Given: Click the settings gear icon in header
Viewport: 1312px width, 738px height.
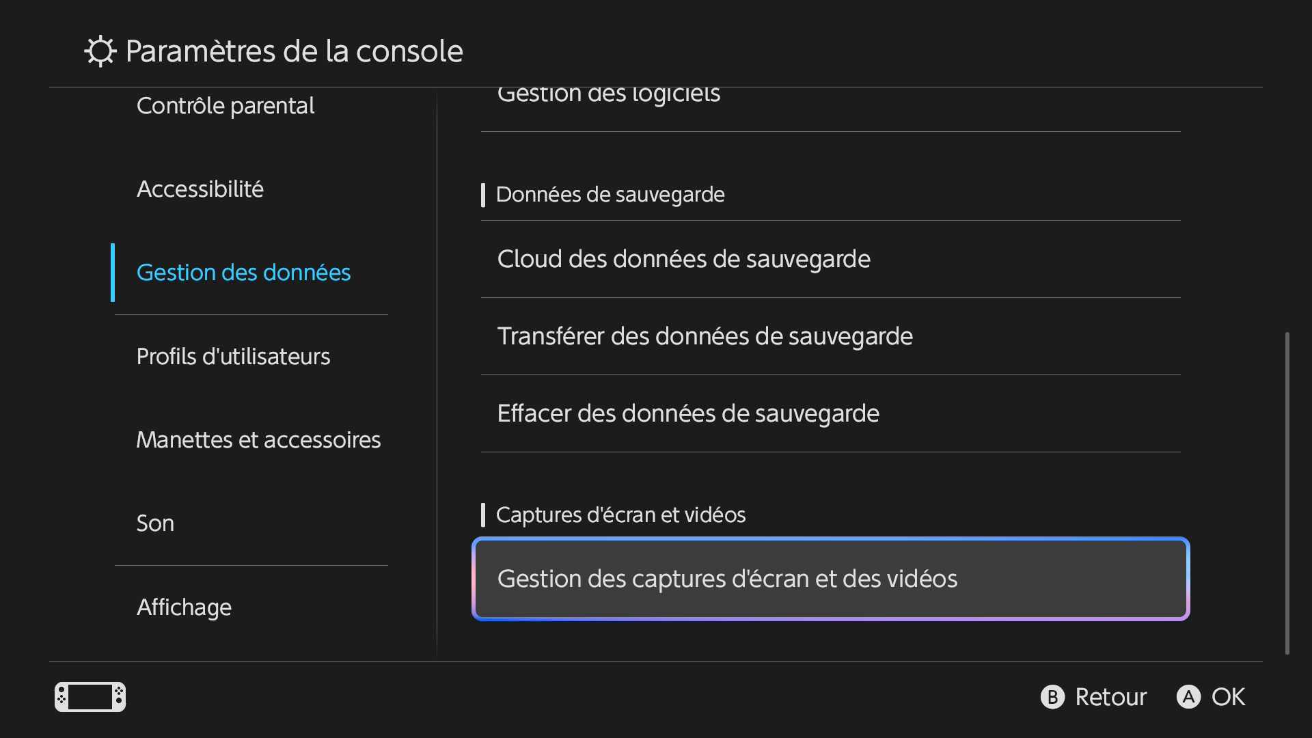Looking at the screenshot, I should (x=100, y=51).
